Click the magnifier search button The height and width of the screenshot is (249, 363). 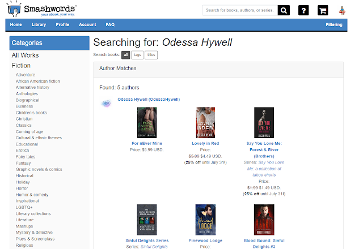(284, 10)
